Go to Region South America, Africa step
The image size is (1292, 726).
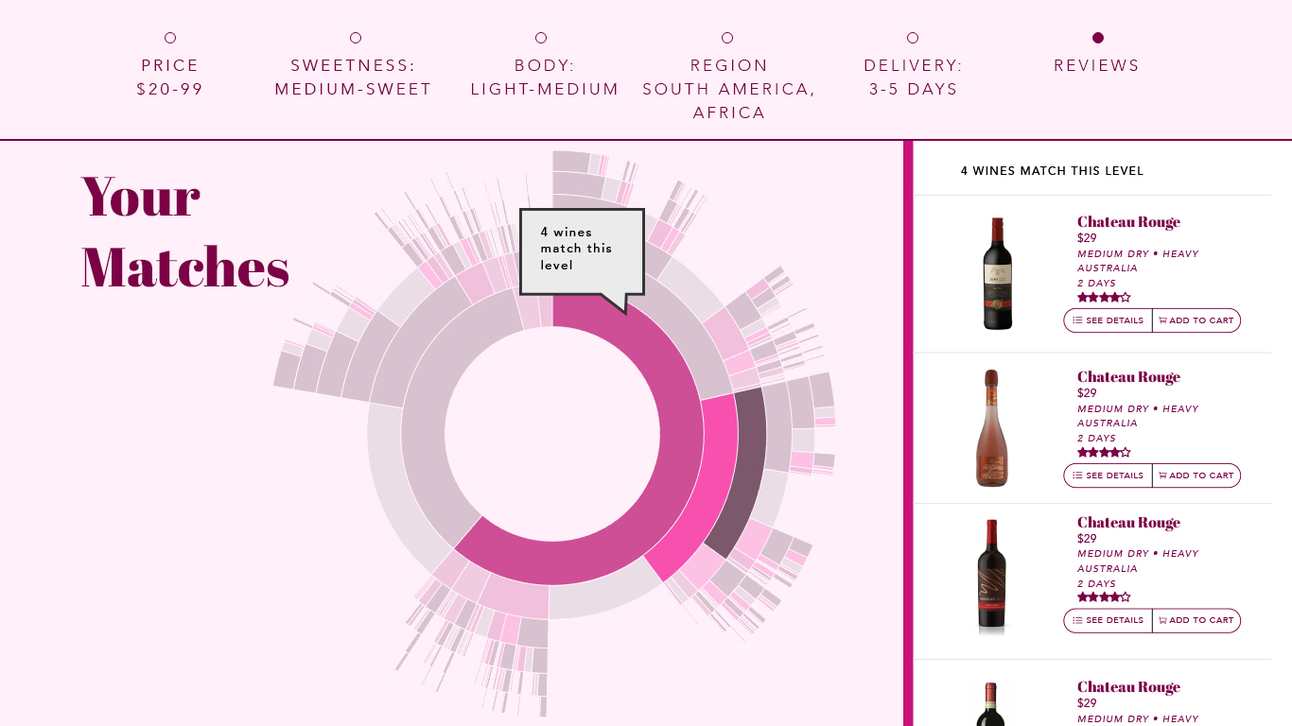click(728, 89)
